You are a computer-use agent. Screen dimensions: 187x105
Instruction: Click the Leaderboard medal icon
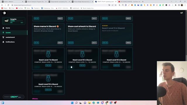point(3,37)
